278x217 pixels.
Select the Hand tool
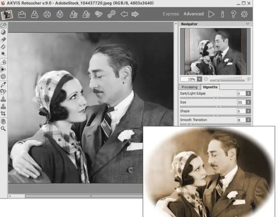[3, 121]
